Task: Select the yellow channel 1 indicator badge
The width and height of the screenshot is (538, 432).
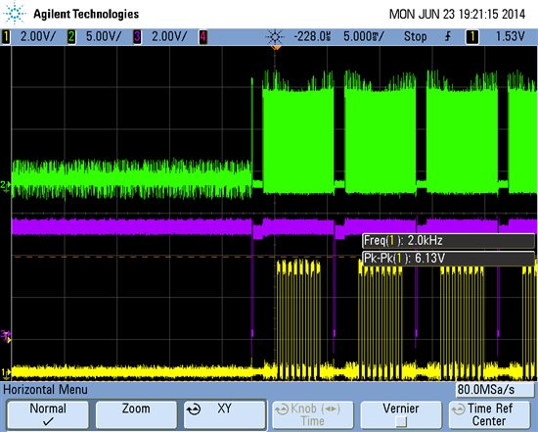Action: pyautogui.click(x=6, y=37)
